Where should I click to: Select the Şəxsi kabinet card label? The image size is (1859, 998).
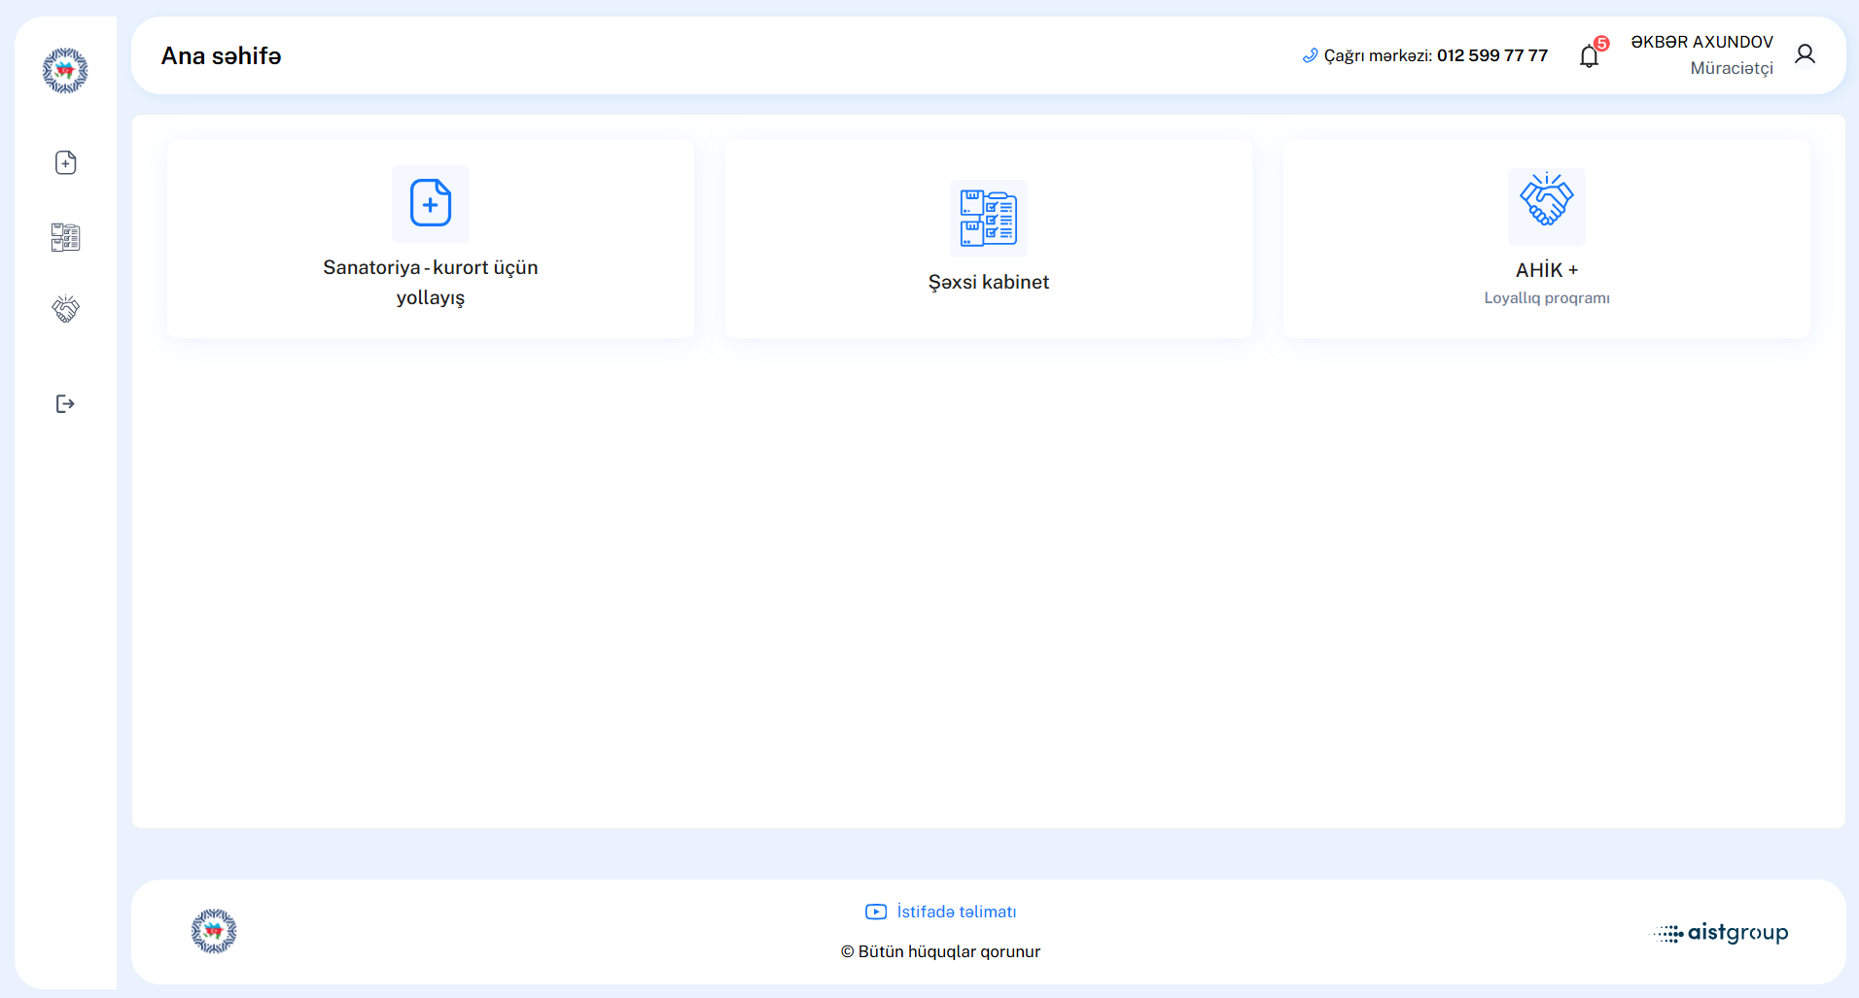[x=988, y=282]
